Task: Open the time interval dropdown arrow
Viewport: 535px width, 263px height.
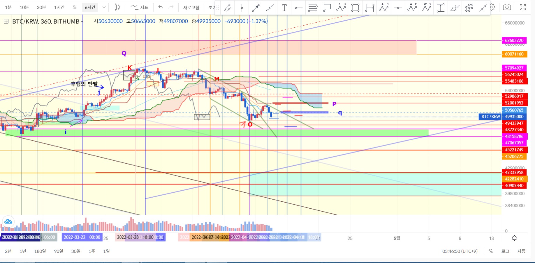Action: point(104,7)
